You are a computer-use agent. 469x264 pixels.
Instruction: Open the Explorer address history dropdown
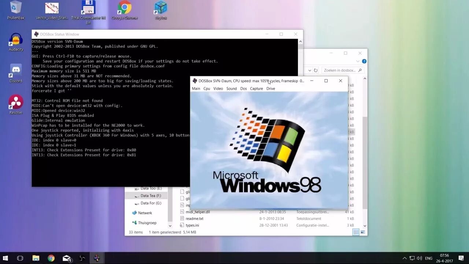pyautogui.click(x=310, y=70)
